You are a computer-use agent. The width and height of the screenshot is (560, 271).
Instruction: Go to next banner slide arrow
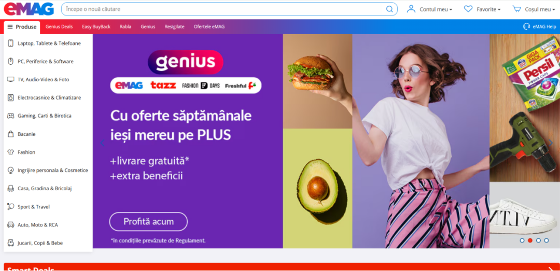[x=550, y=143]
